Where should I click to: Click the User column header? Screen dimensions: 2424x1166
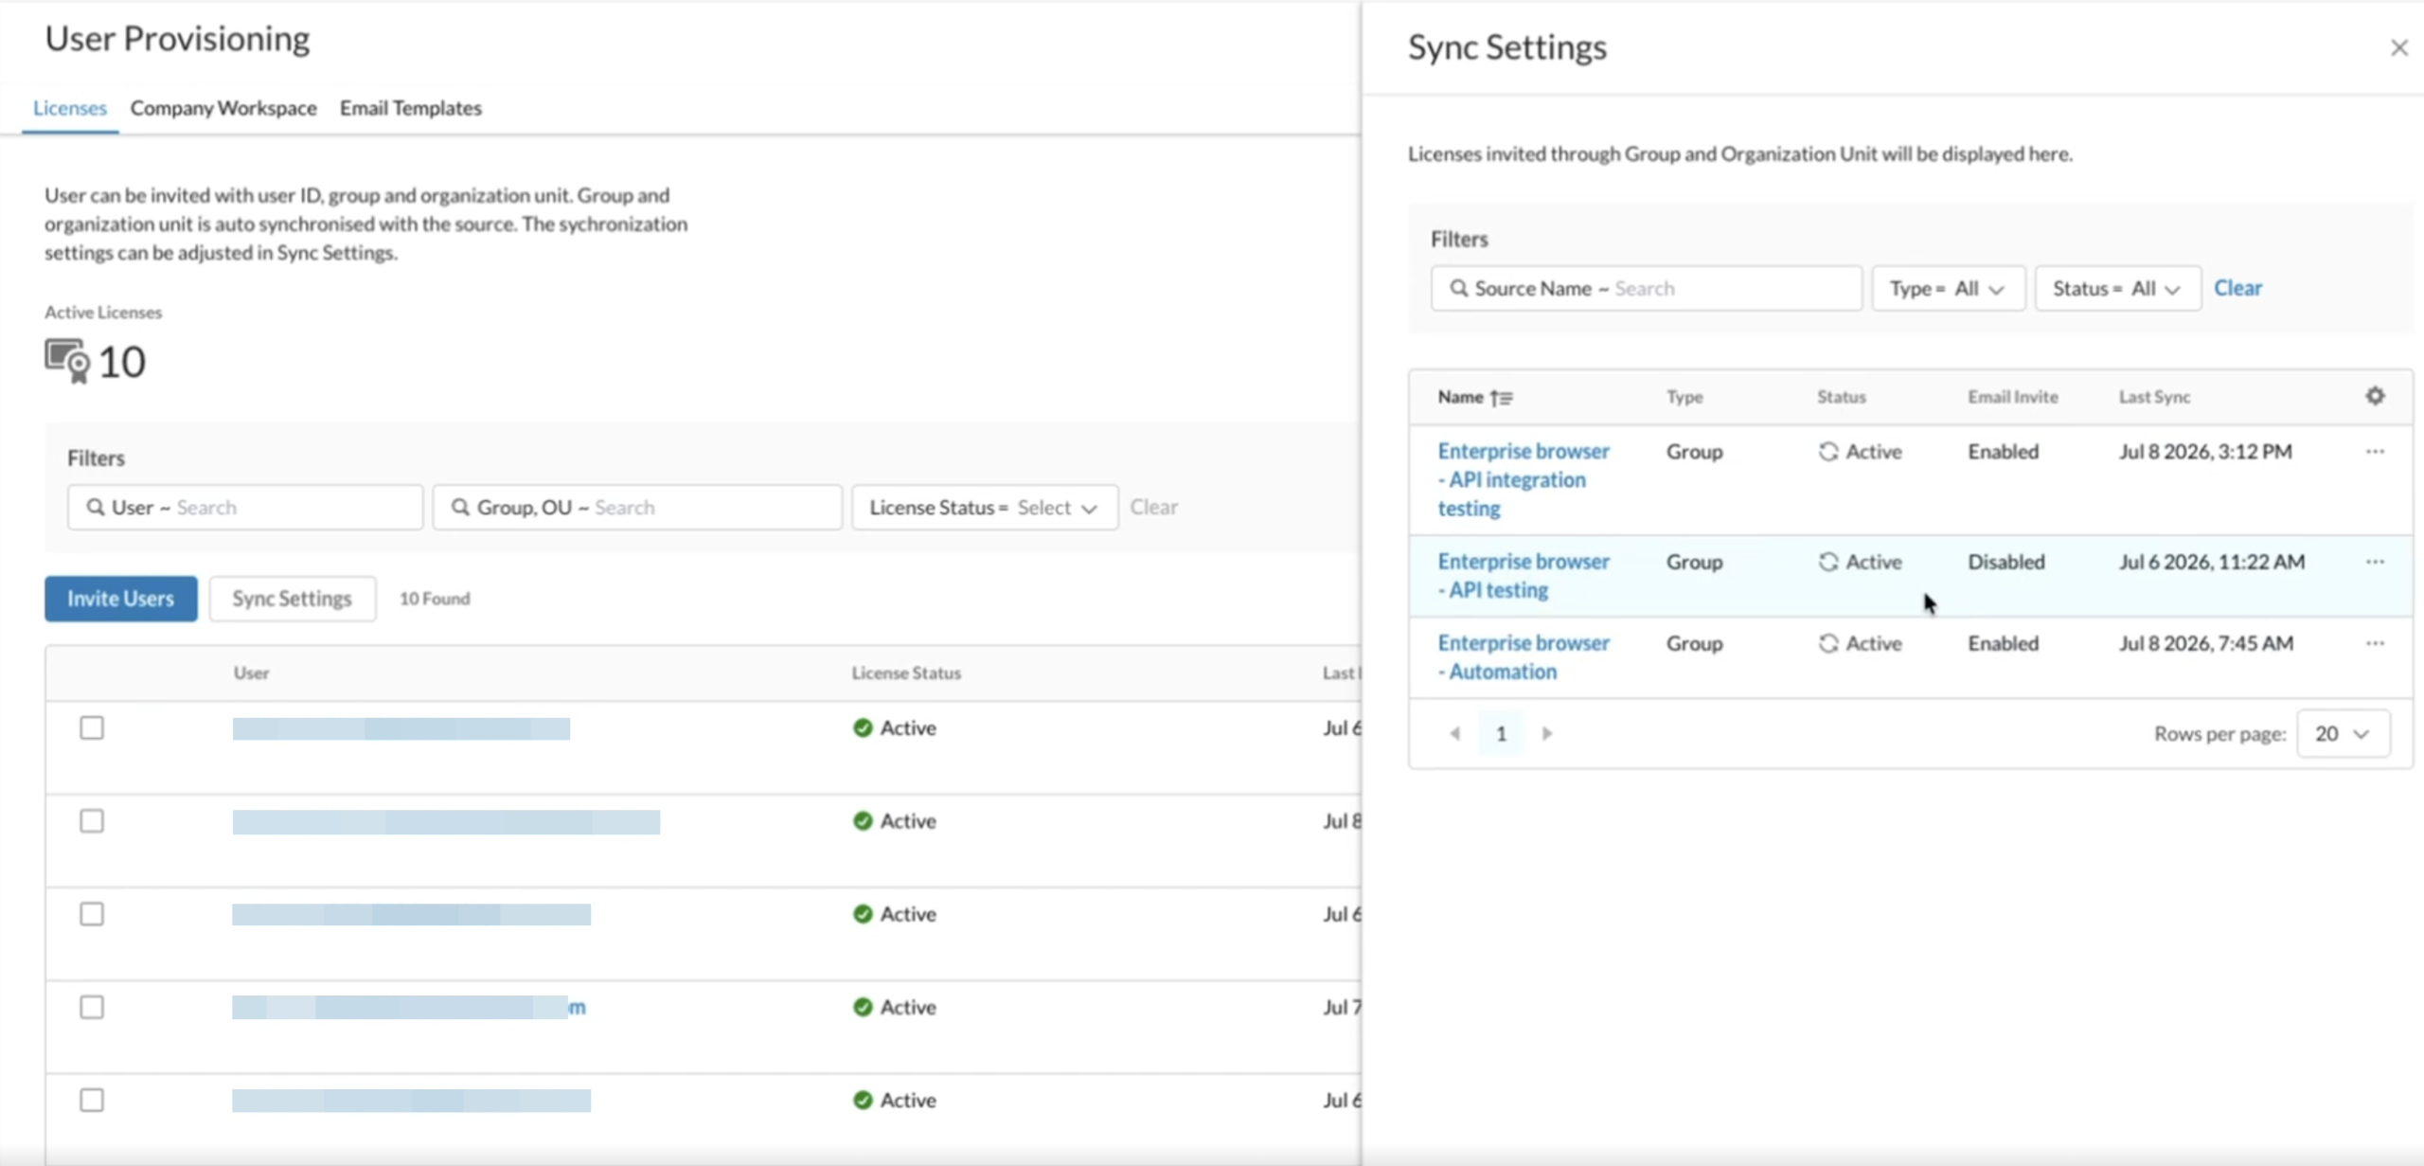click(251, 673)
